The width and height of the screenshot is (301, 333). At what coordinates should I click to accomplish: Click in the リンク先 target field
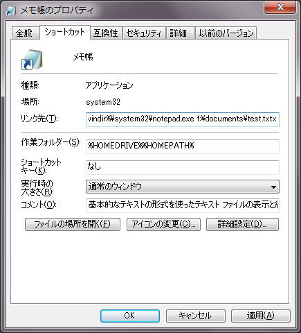tap(183, 119)
